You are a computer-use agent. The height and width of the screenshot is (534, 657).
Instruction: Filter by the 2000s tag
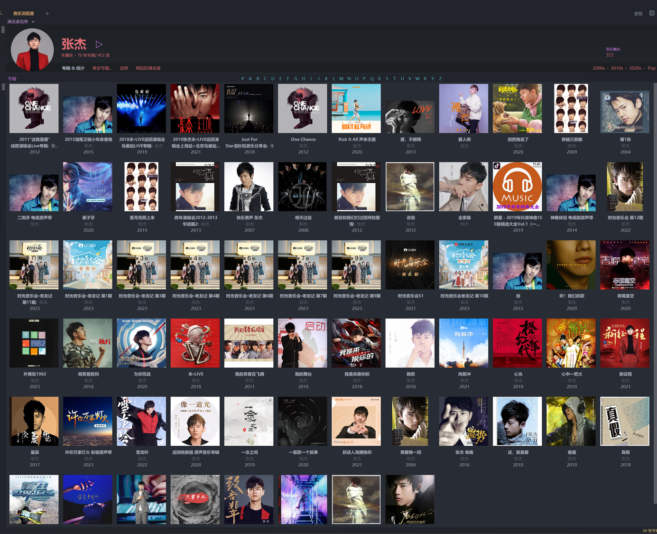[x=599, y=68]
